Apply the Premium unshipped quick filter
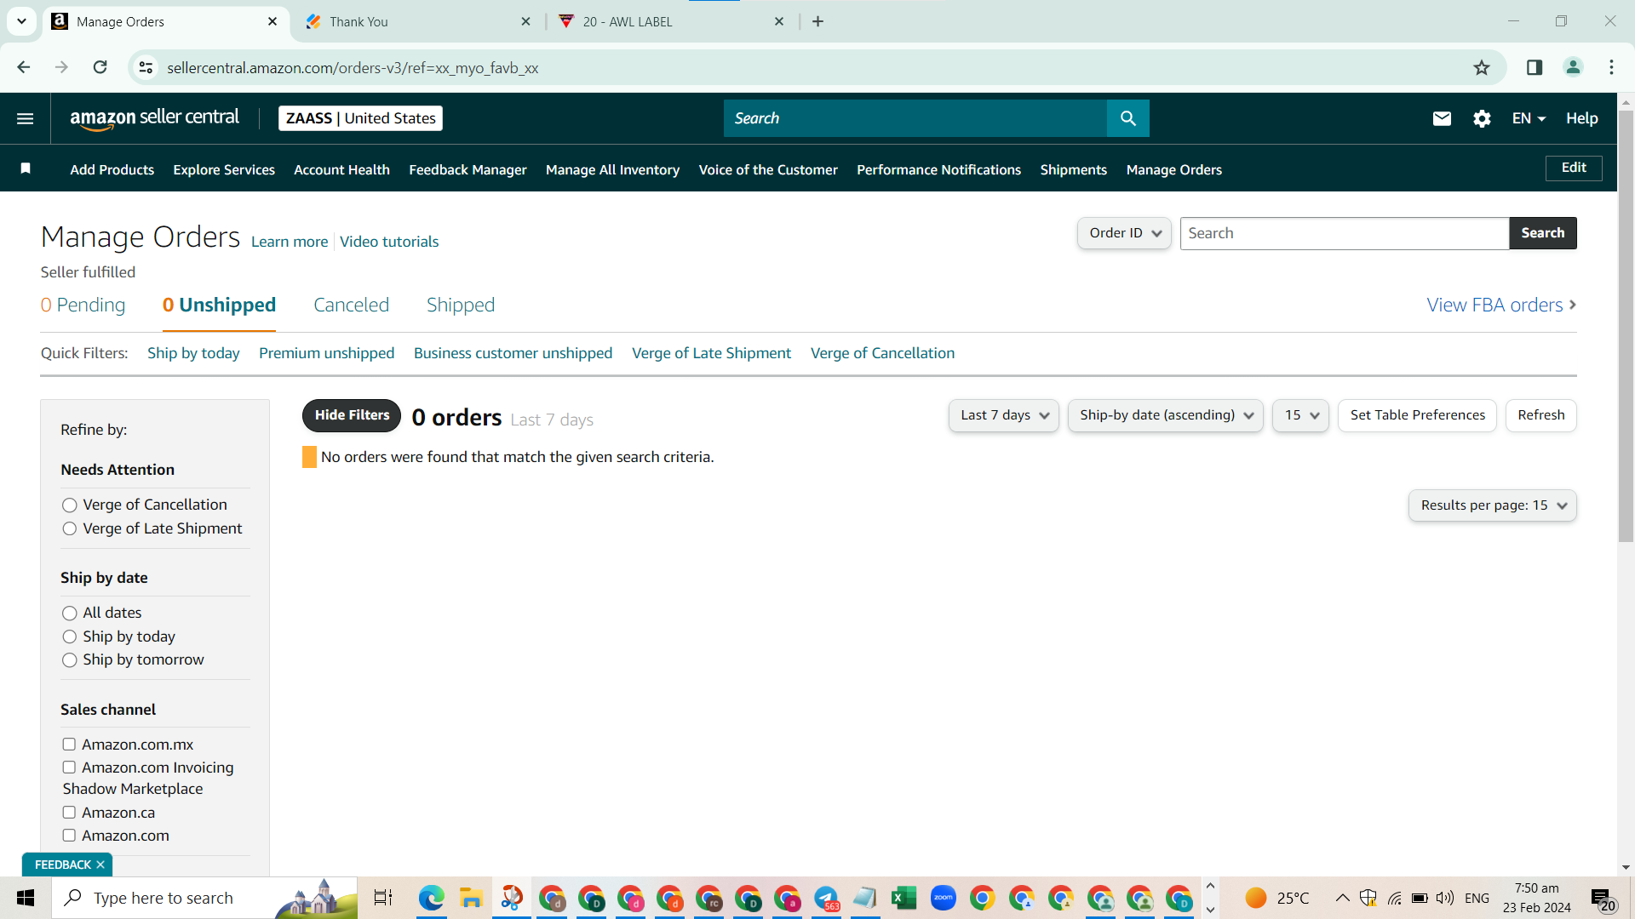 coord(326,353)
